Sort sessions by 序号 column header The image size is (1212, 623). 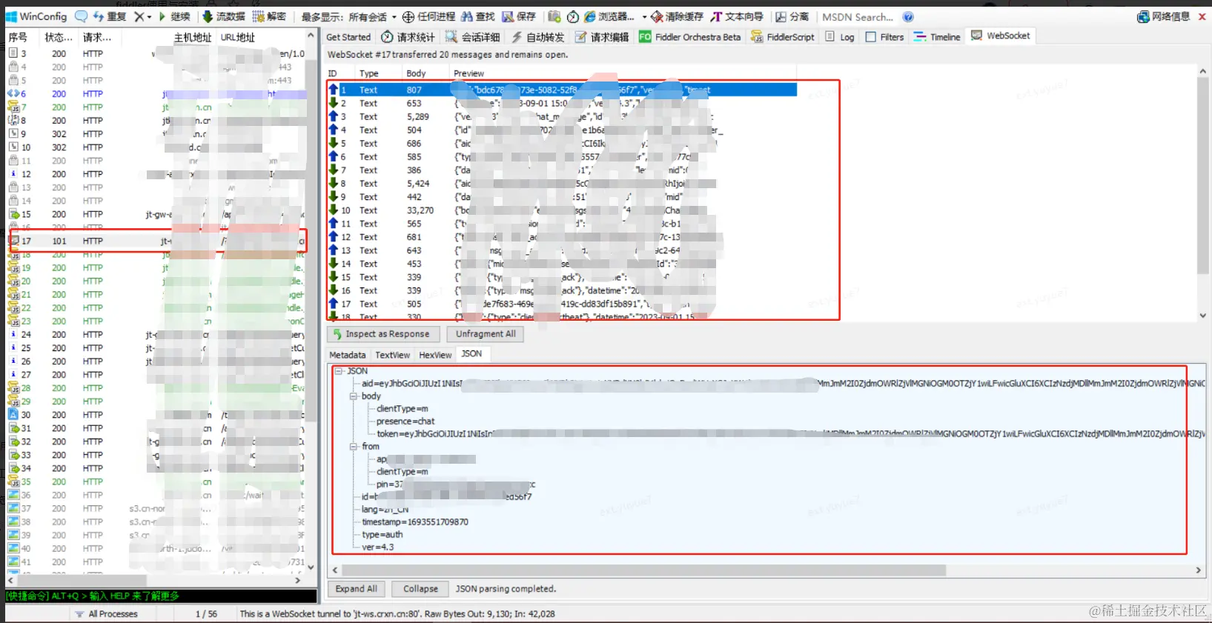[x=18, y=37]
